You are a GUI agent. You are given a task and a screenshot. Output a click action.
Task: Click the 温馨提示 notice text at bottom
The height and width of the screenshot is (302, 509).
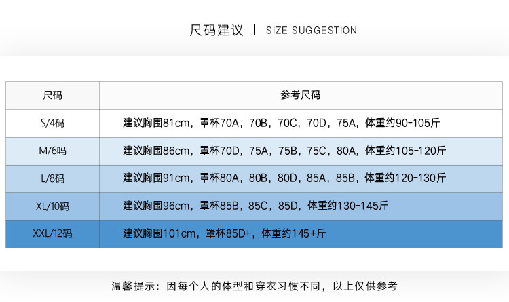pos(254,286)
